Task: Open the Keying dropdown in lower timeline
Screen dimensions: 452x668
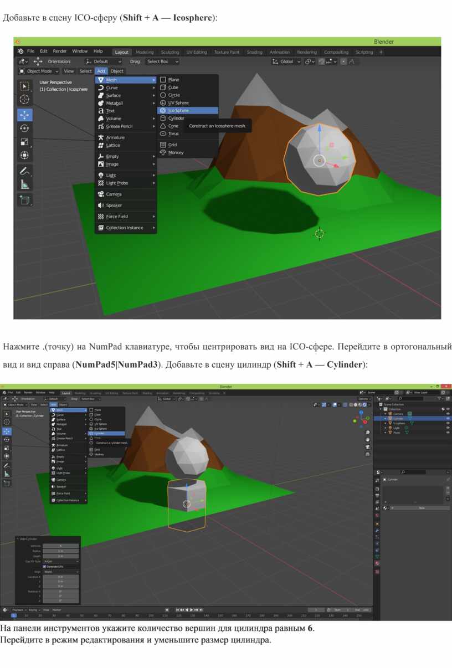Action: coord(34,610)
